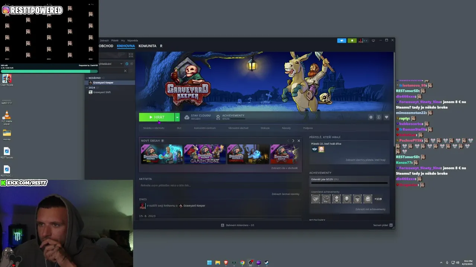Add Graveyard Keeper to favorites heart icon

coord(386,117)
